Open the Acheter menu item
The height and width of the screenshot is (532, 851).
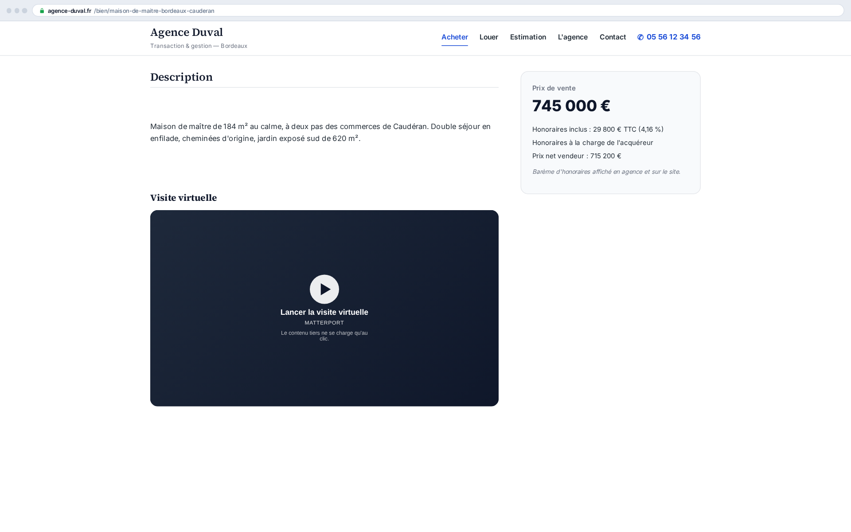click(x=455, y=37)
